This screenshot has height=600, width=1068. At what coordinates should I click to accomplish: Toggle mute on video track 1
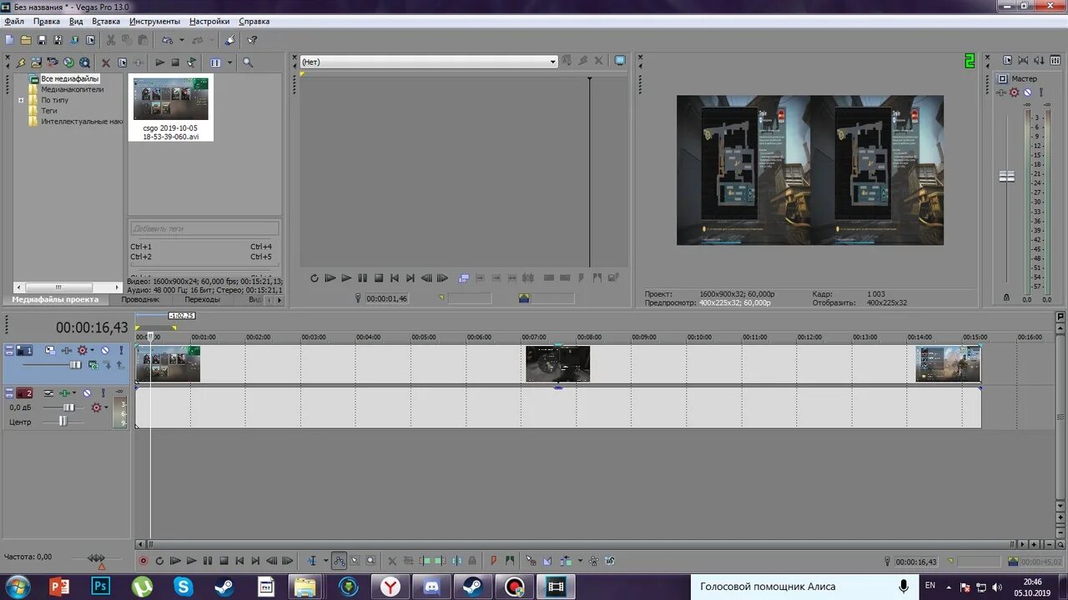click(x=105, y=351)
